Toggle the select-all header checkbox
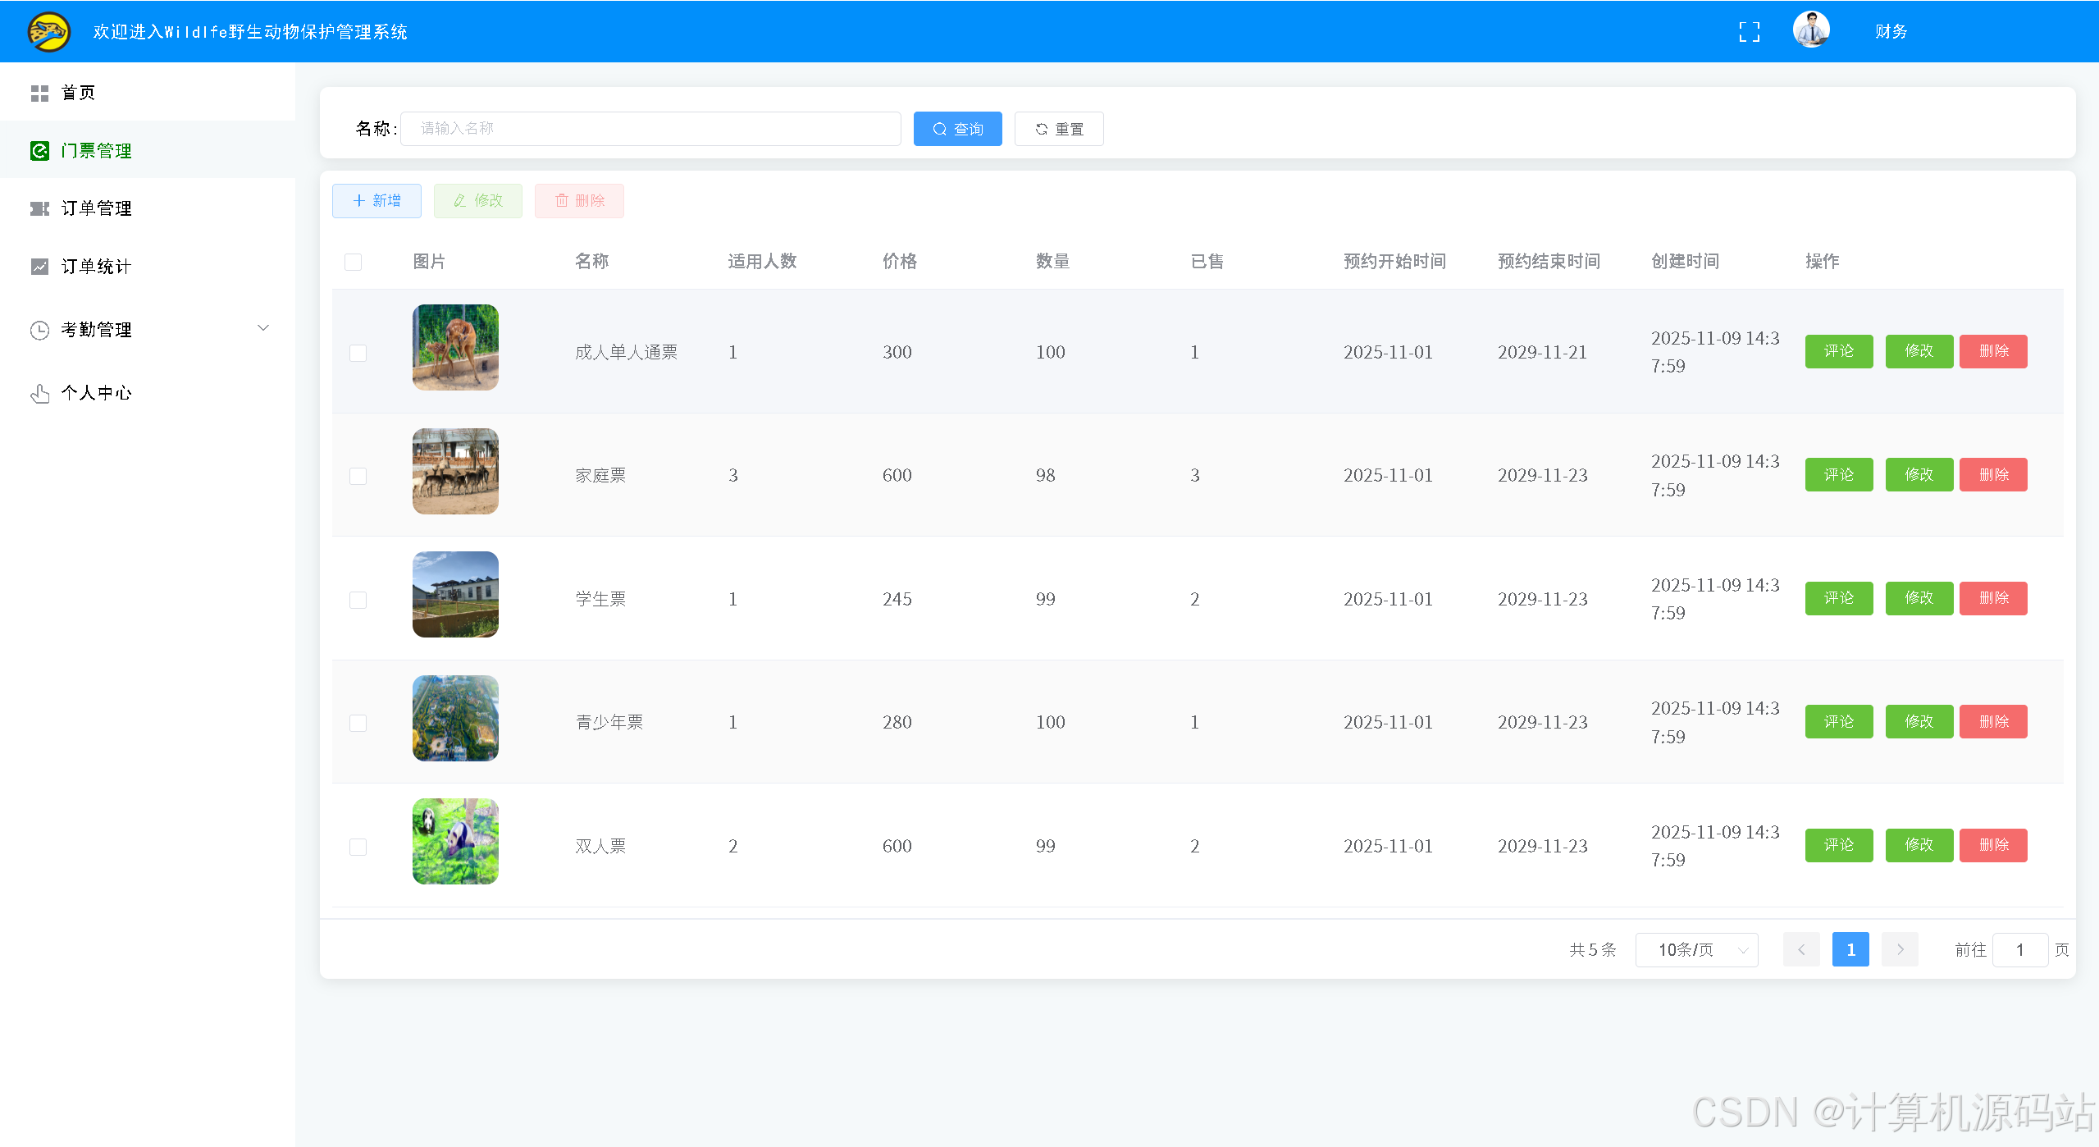 coord(353,263)
